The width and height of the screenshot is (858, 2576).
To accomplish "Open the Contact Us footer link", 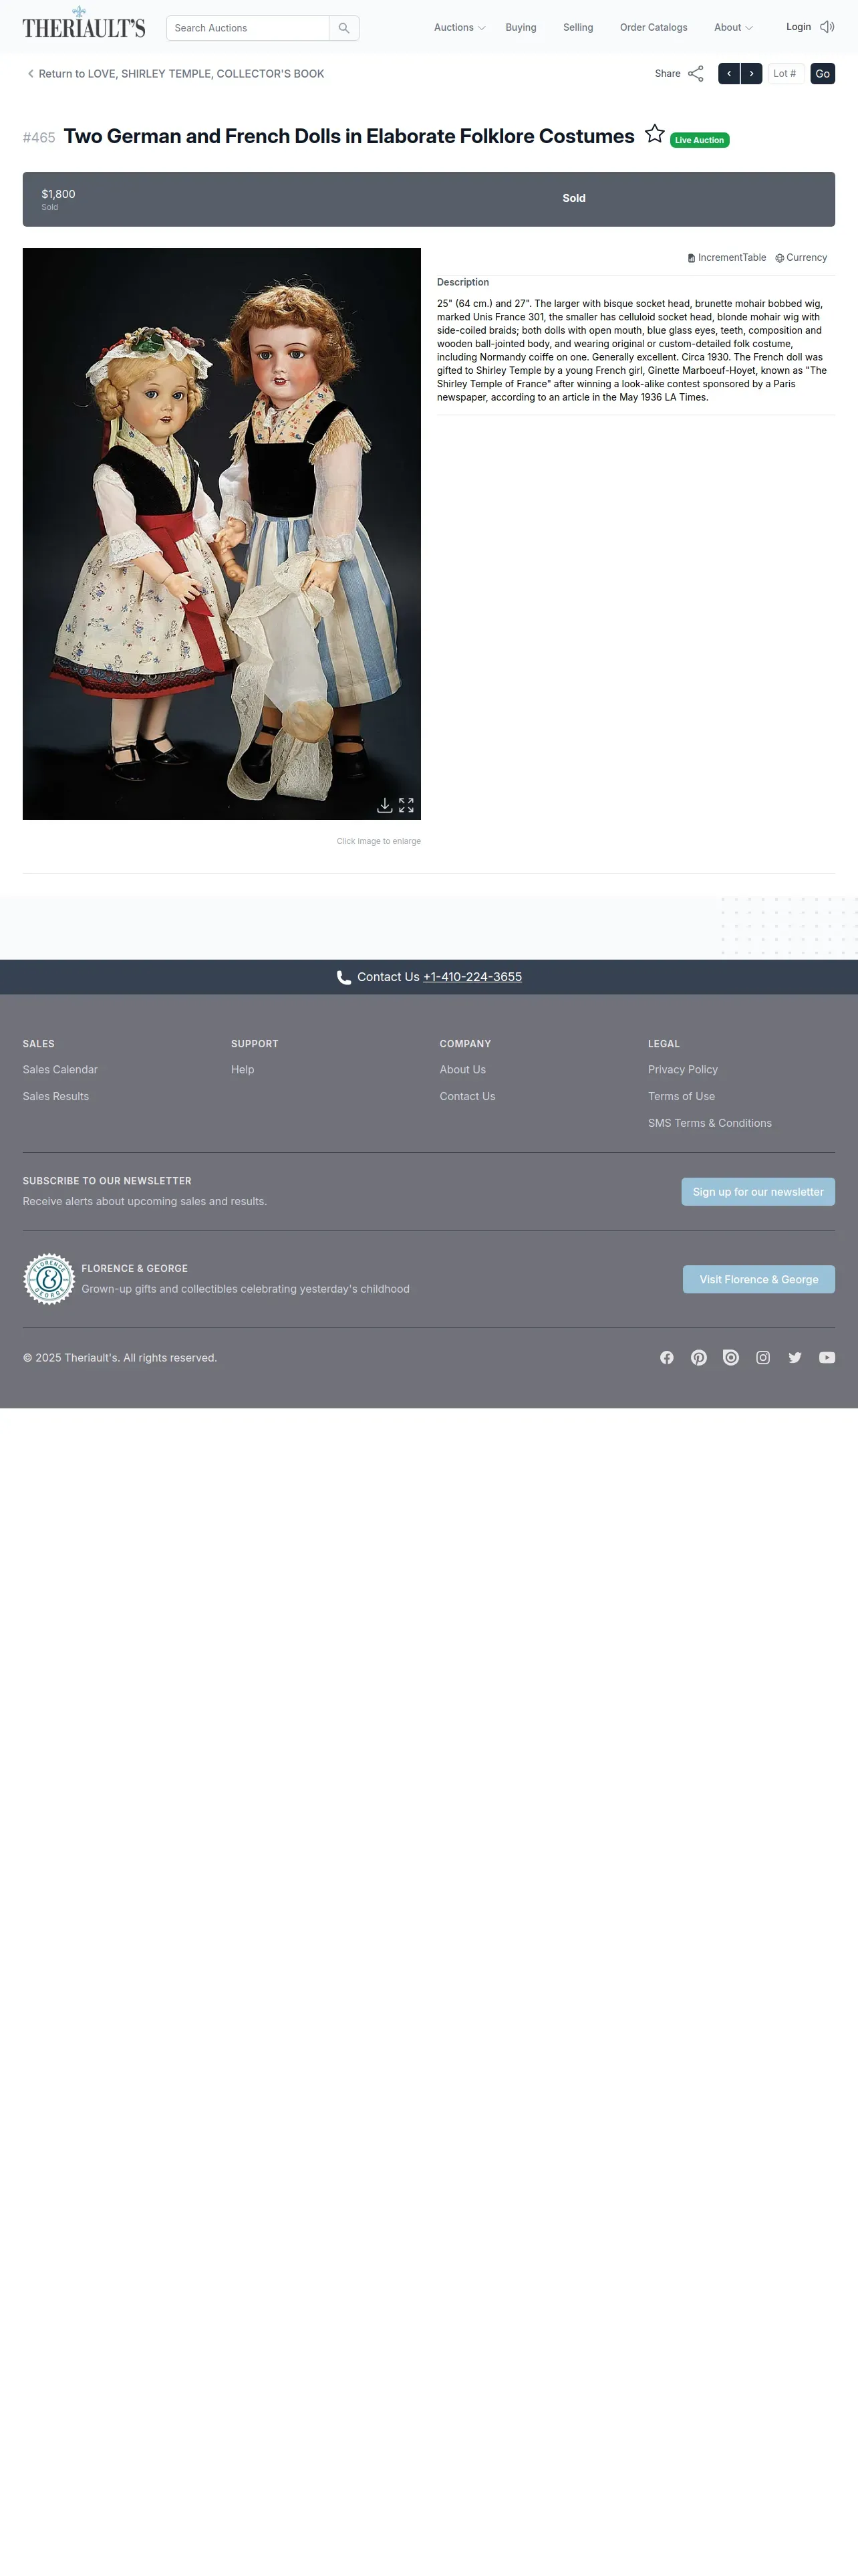I will (468, 1097).
